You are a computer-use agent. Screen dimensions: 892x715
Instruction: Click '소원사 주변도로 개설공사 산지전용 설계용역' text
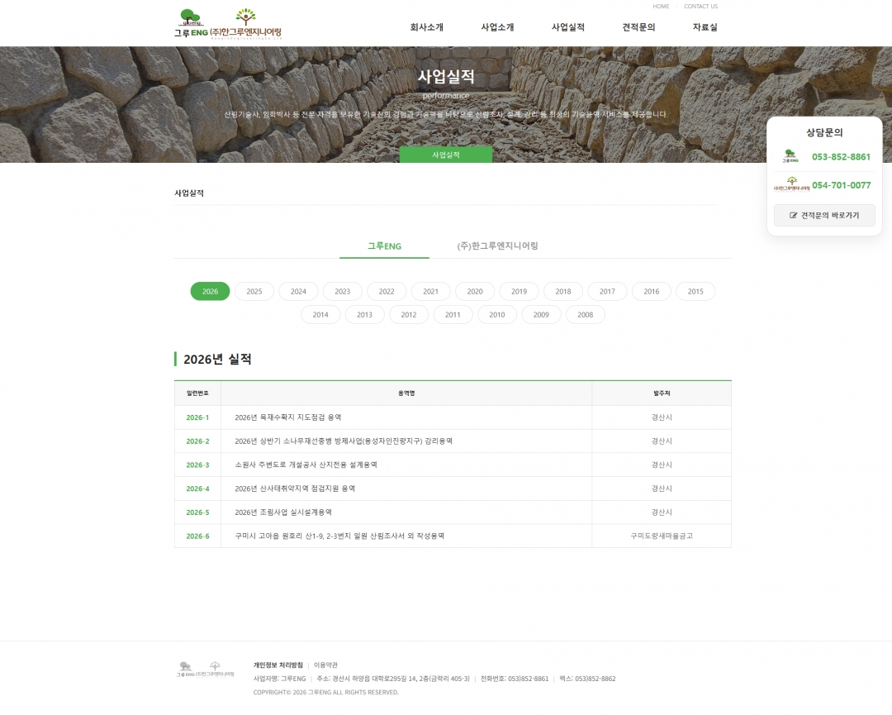[306, 465]
